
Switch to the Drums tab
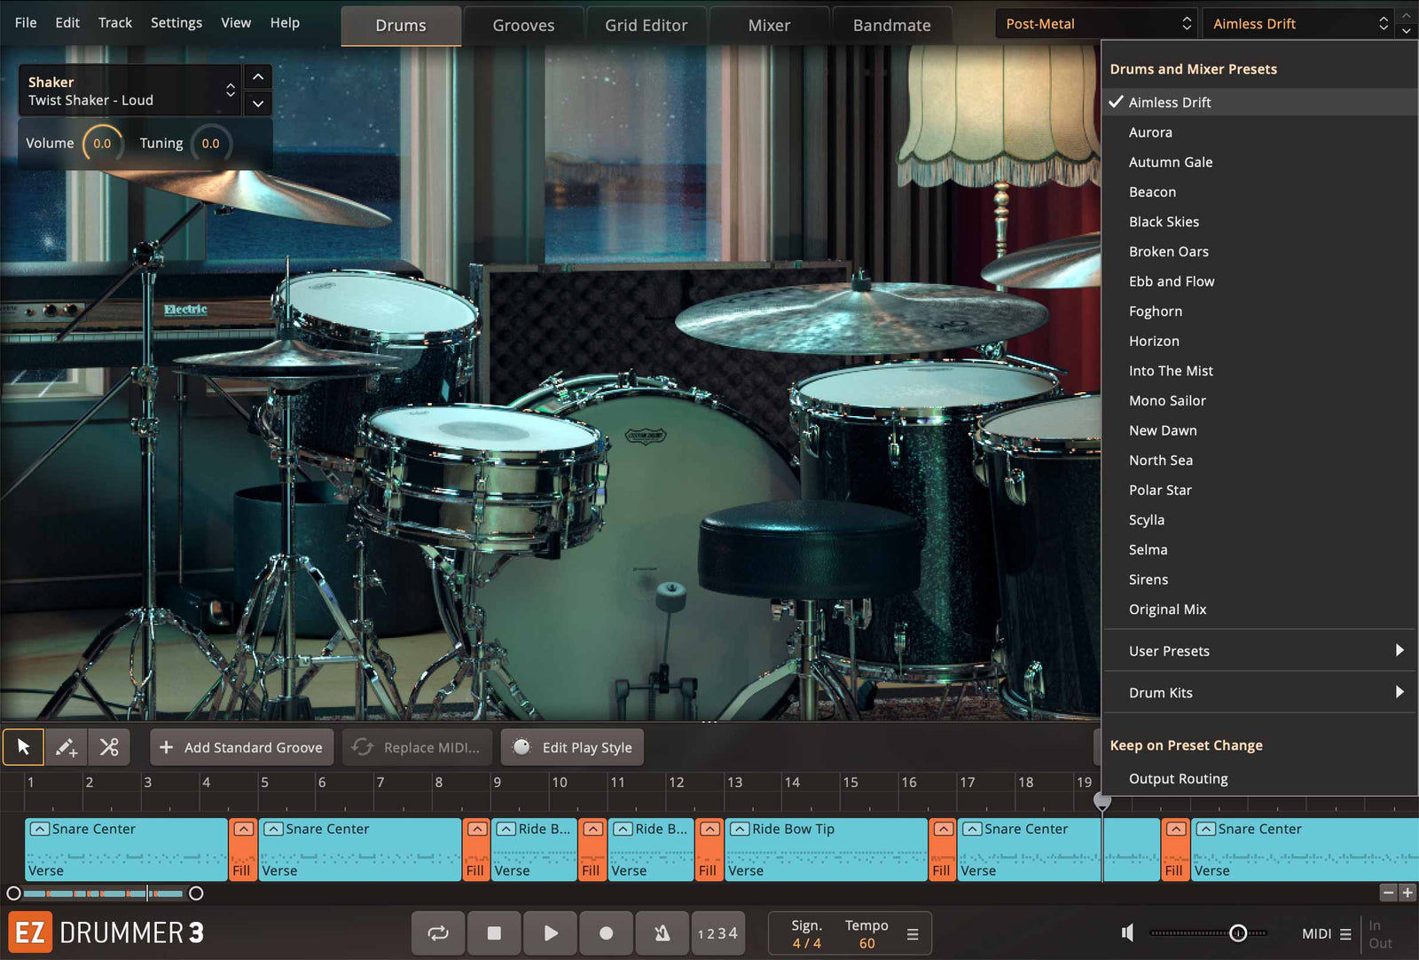click(401, 26)
